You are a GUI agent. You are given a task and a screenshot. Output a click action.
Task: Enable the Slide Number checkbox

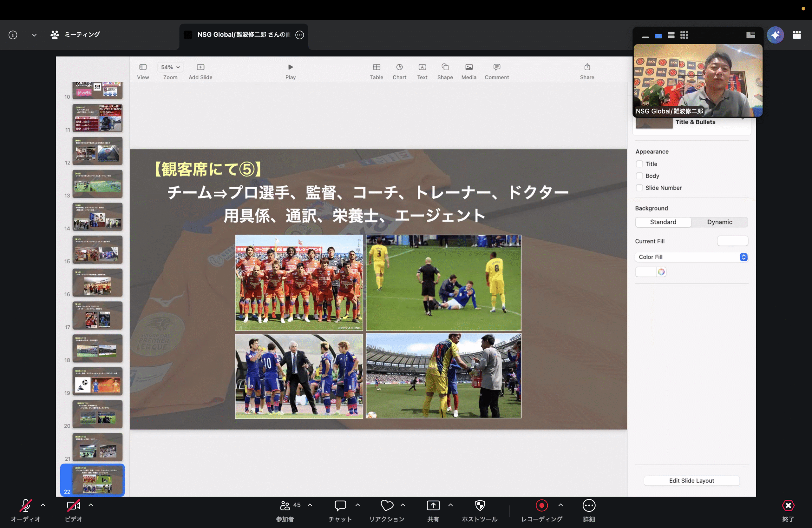pyautogui.click(x=639, y=188)
